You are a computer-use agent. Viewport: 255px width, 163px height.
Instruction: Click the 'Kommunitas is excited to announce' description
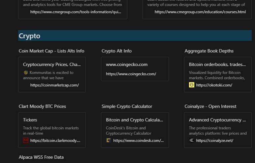pos(48,75)
